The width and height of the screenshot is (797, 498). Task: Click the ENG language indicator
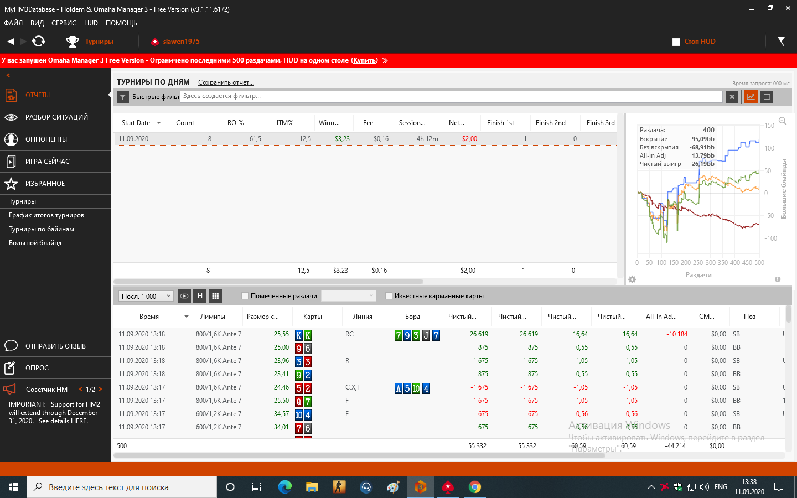[721, 487]
